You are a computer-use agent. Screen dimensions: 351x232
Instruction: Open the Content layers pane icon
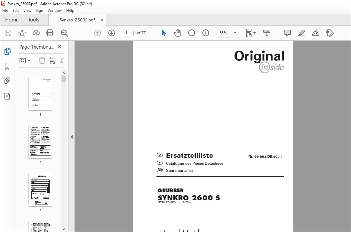7,96
